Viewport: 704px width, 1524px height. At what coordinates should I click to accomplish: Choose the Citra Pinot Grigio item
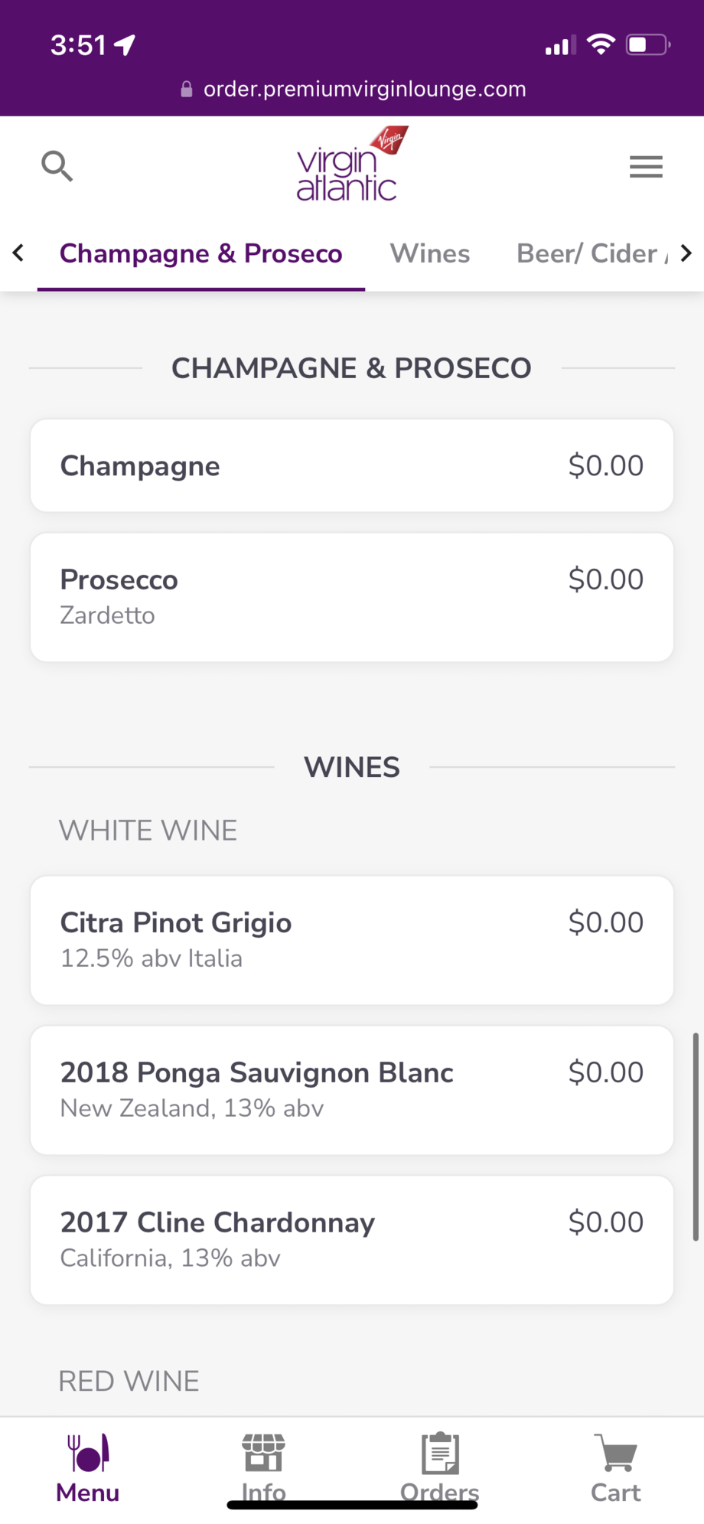pyautogui.click(x=352, y=940)
